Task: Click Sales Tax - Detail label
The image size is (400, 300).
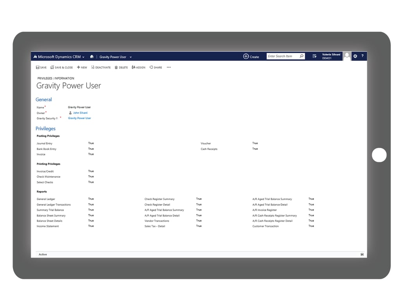Action: [155, 226]
